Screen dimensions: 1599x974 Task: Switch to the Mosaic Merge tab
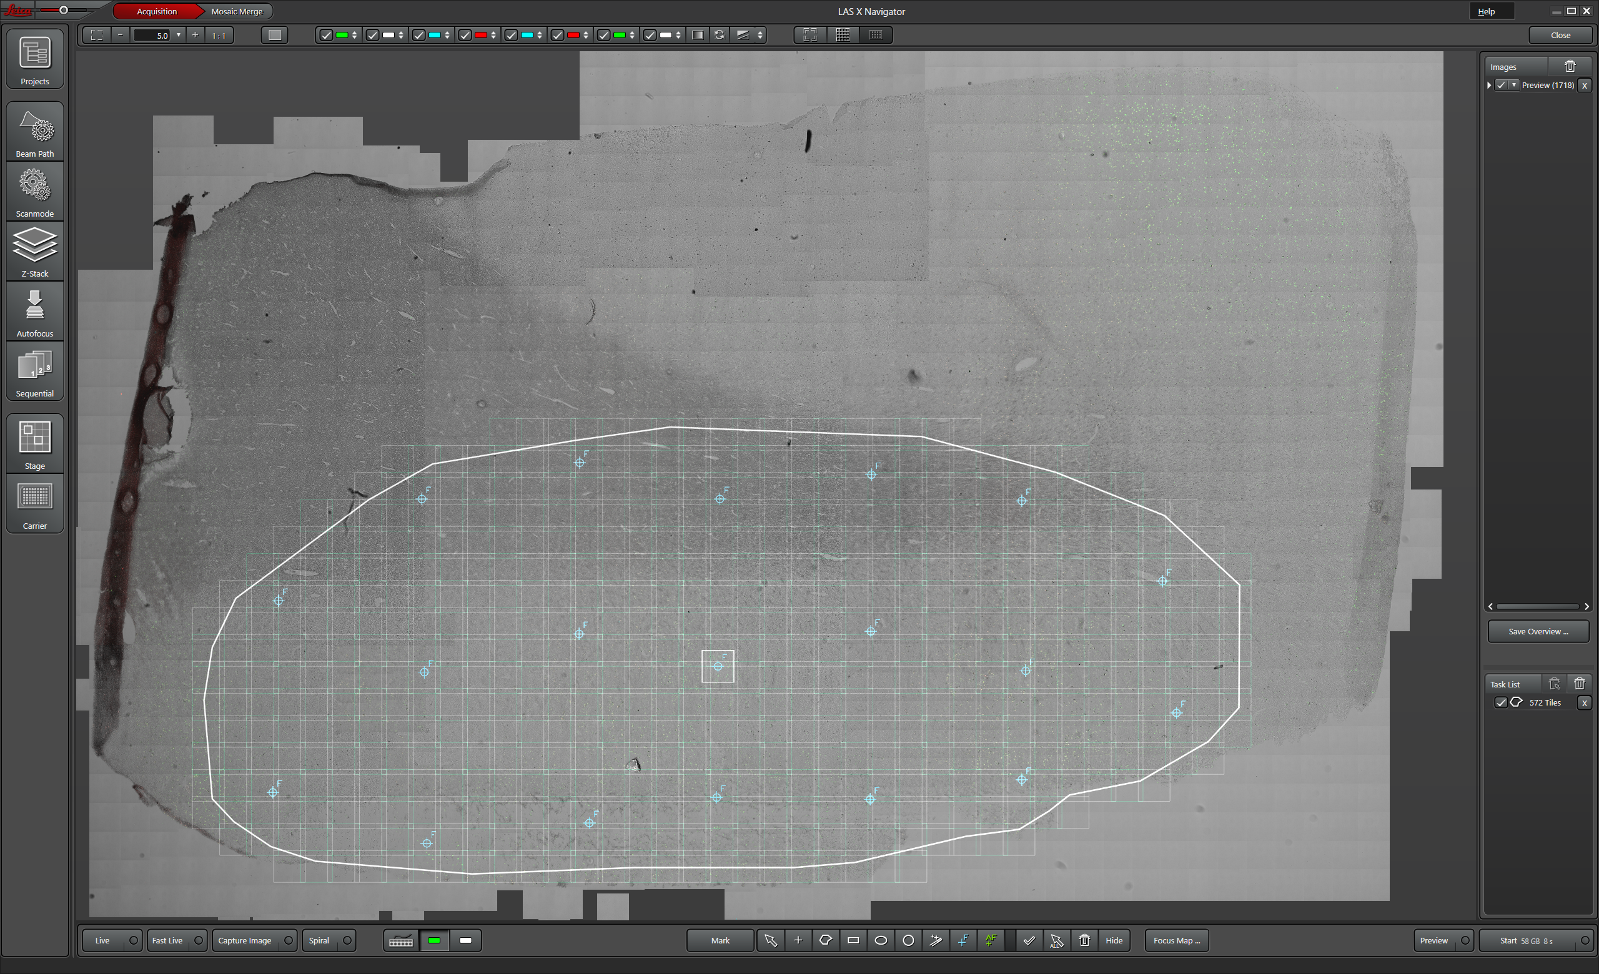pos(237,11)
